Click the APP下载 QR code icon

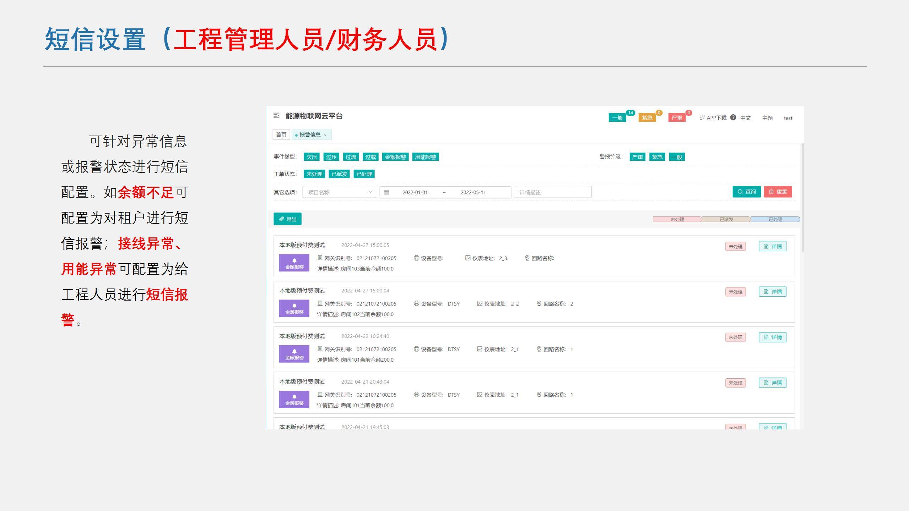click(x=702, y=117)
